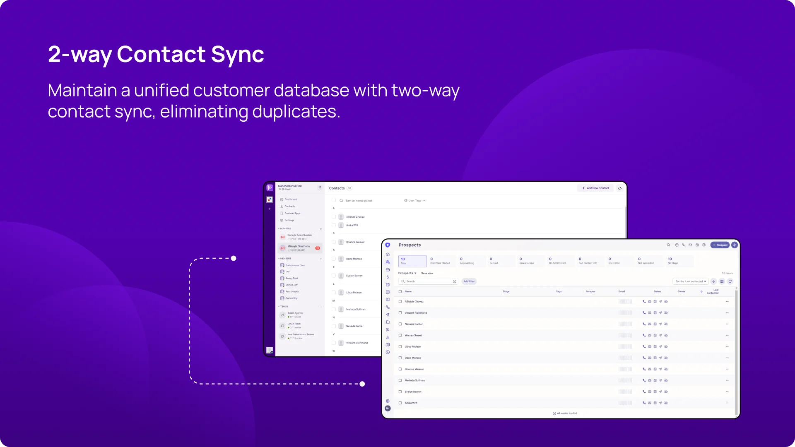Select the Total stage tab
Viewport: 795px width, 447px height.
[412, 261]
